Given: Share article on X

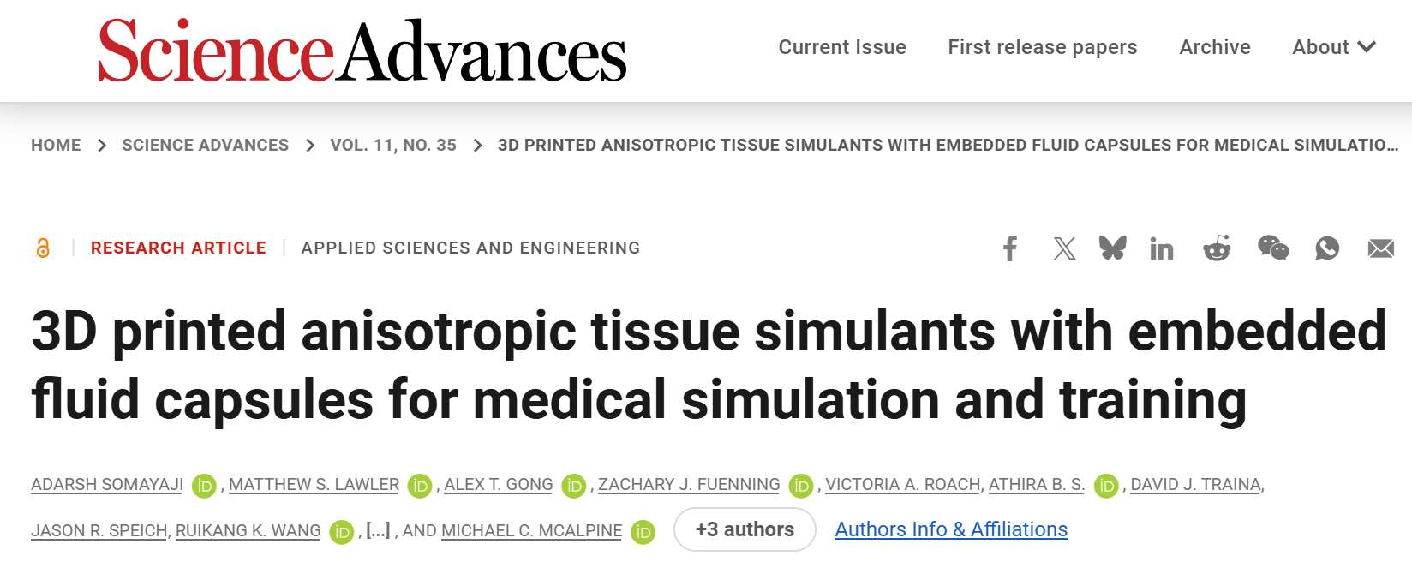Looking at the screenshot, I should [x=1064, y=248].
